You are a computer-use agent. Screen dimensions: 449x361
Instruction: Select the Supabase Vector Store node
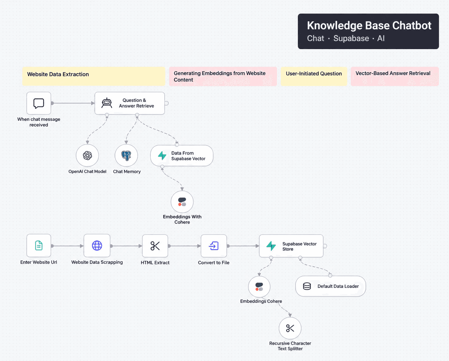291,246
